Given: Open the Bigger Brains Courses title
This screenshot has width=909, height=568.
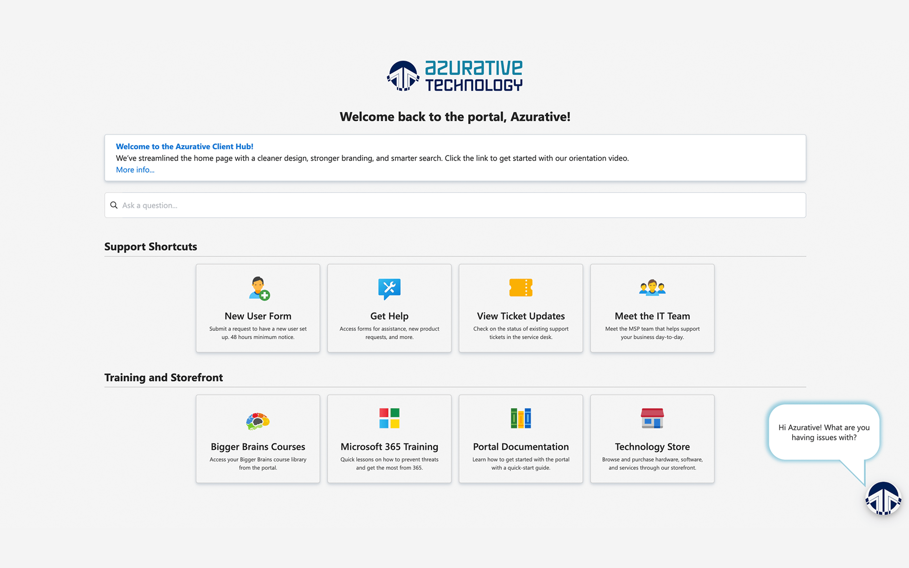Looking at the screenshot, I should (258, 447).
